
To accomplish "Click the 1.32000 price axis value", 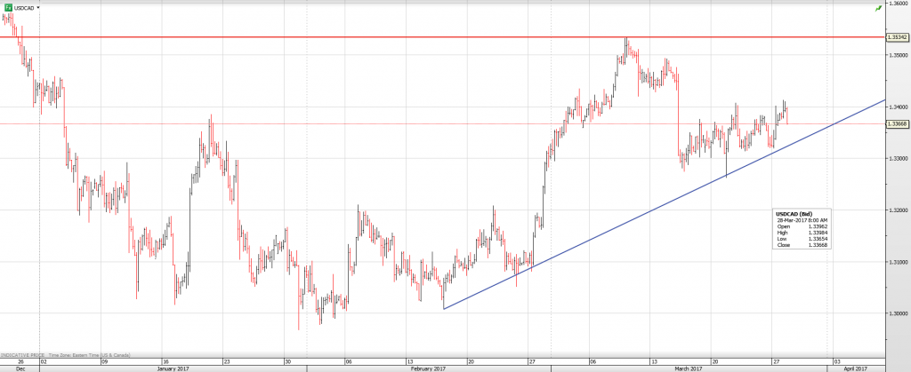I will [897, 210].
